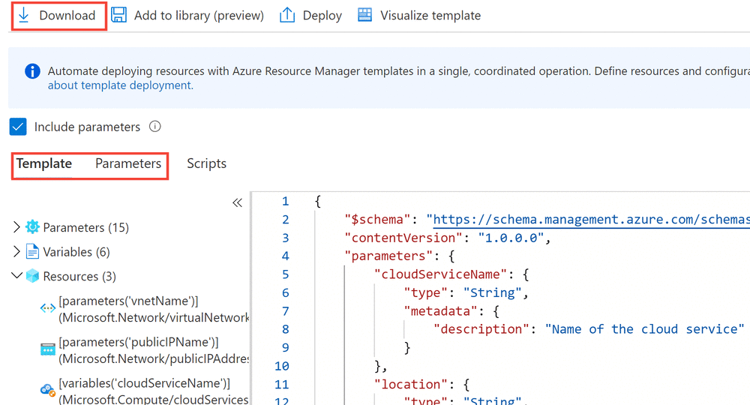Image resolution: width=750 pixels, height=405 pixels.
Task: Open the Scripts tab
Action: pyautogui.click(x=206, y=163)
